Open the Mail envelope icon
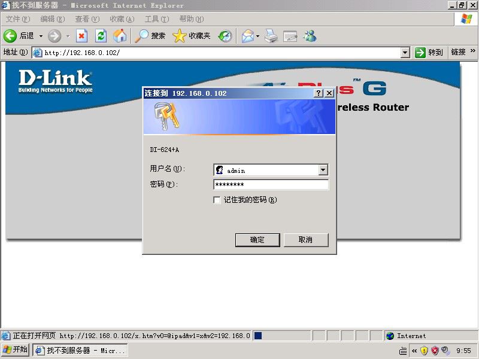Viewport: 479px width, 359px height. [248, 36]
